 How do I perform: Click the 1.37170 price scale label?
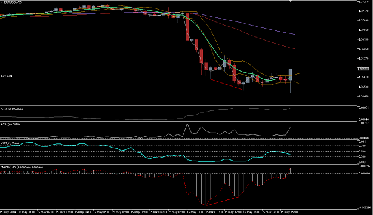(x=363, y=11)
